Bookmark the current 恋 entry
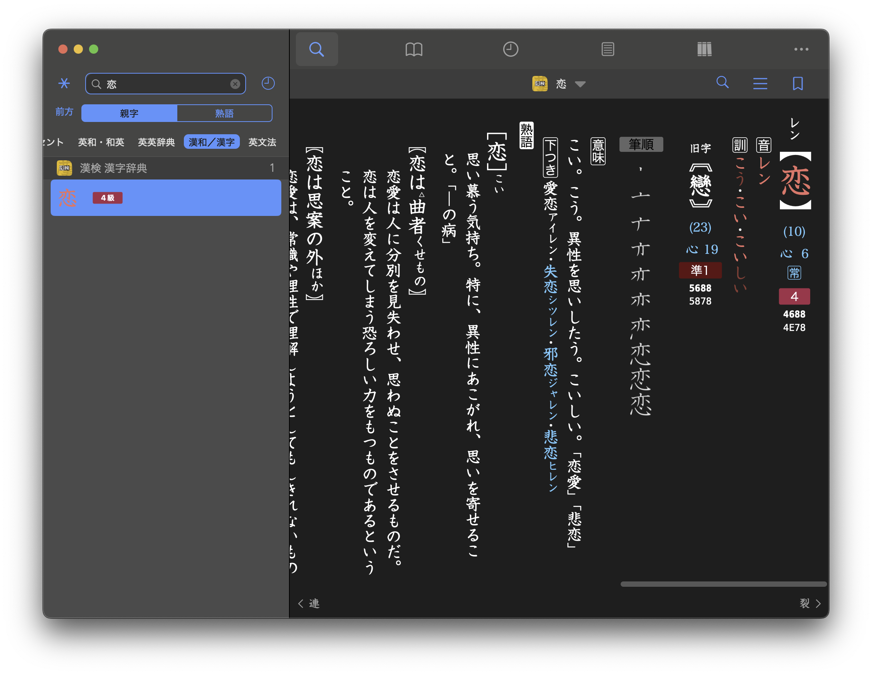 797,84
